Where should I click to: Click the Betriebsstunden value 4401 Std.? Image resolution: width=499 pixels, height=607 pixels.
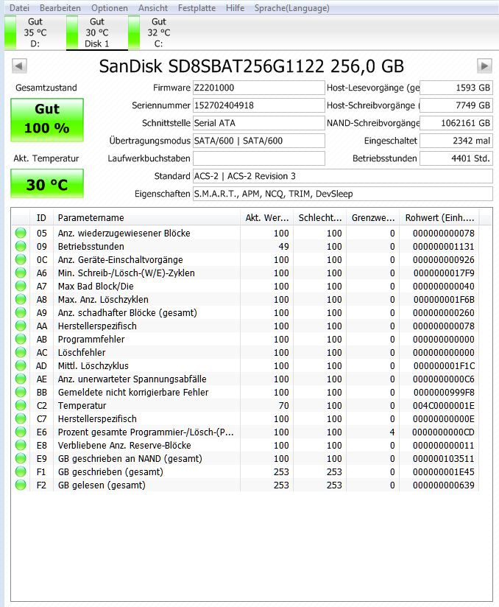click(x=456, y=158)
